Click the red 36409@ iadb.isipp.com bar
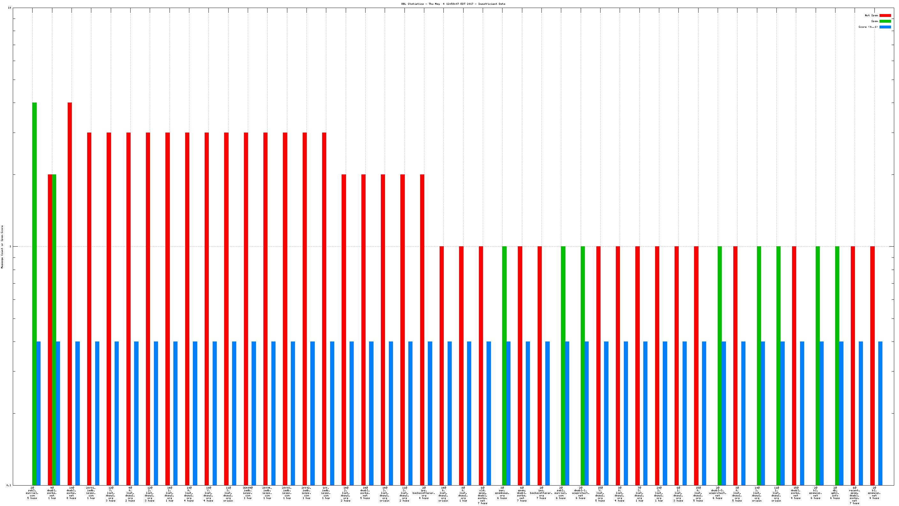This screenshot has height=506, width=899. (x=246, y=307)
